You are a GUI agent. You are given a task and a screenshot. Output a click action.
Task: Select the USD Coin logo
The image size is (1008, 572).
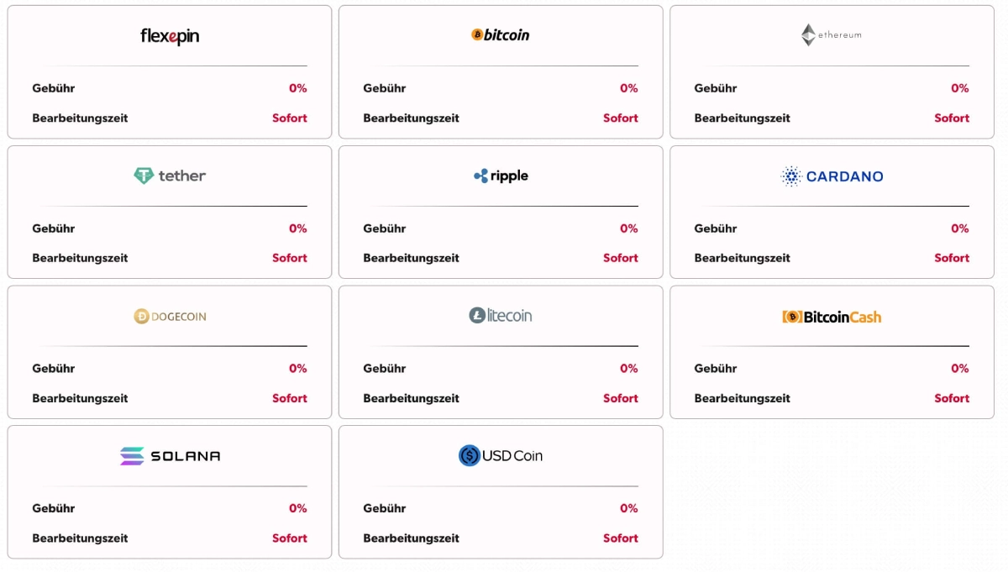(501, 455)
